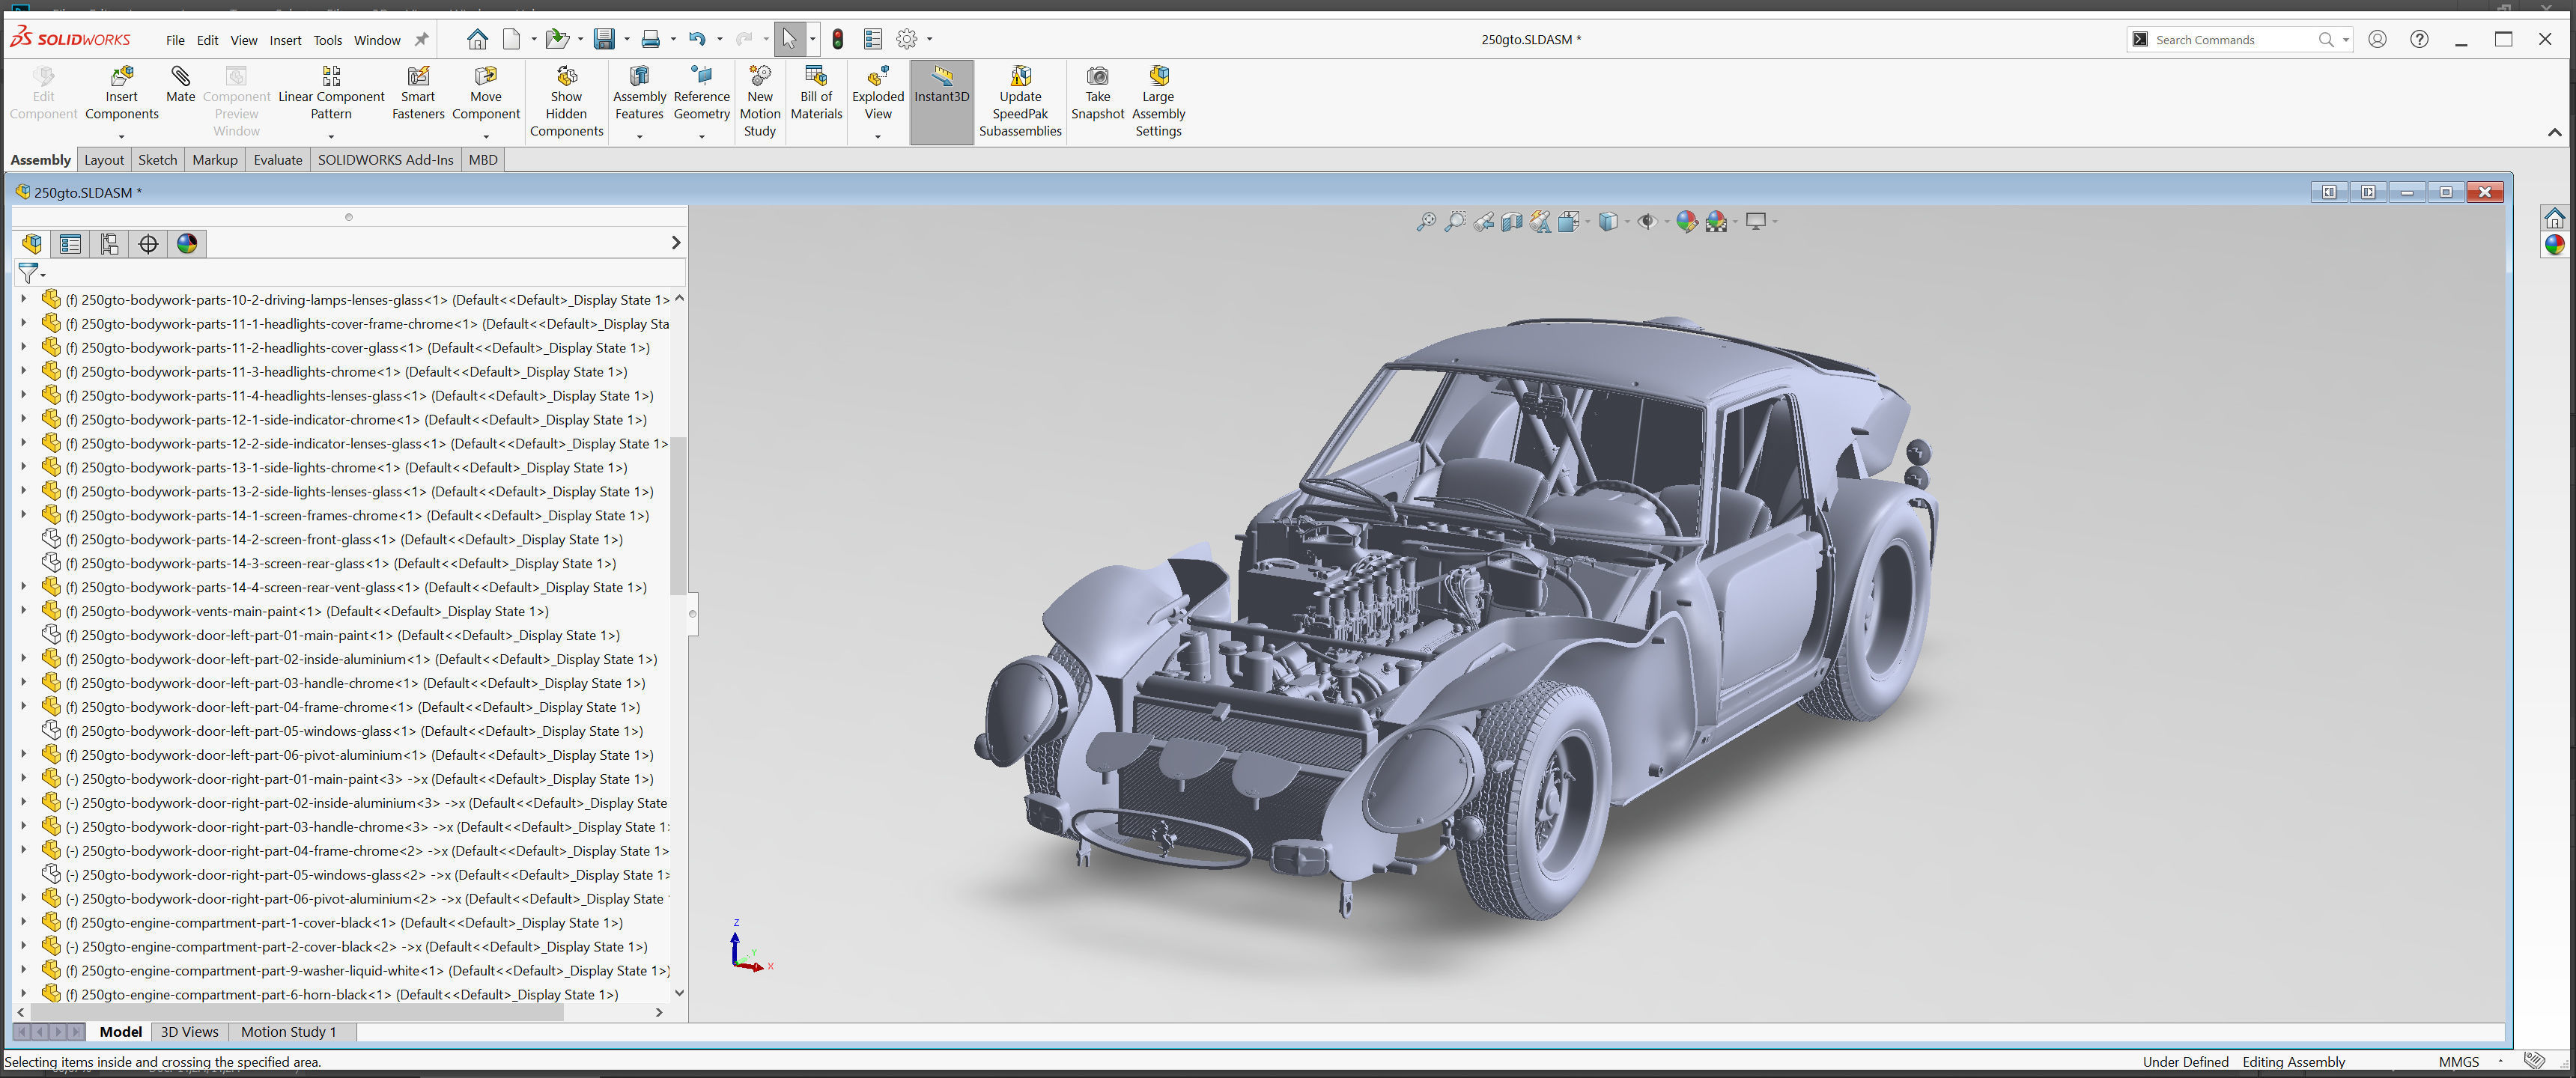Start a New Motion Study

point(760,102)
